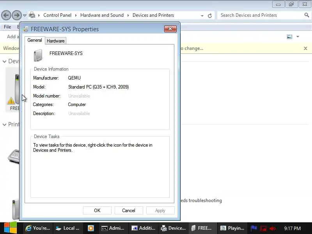
Task: Click the network tray icon
Action: point(263,228)
